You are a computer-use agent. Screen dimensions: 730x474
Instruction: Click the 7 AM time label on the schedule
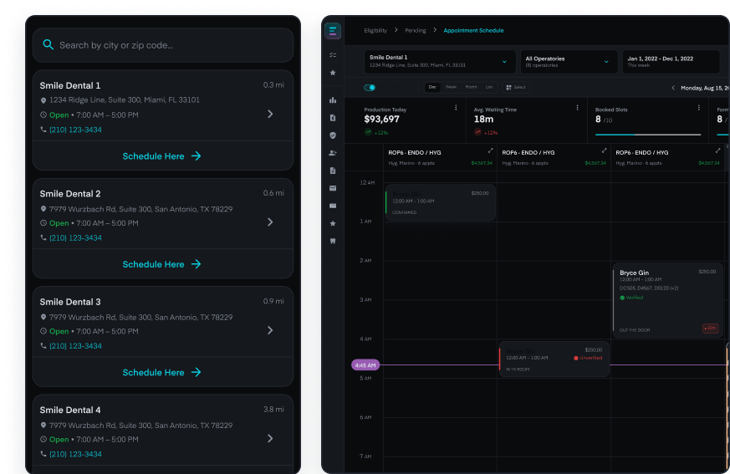(x=365, y=456)
